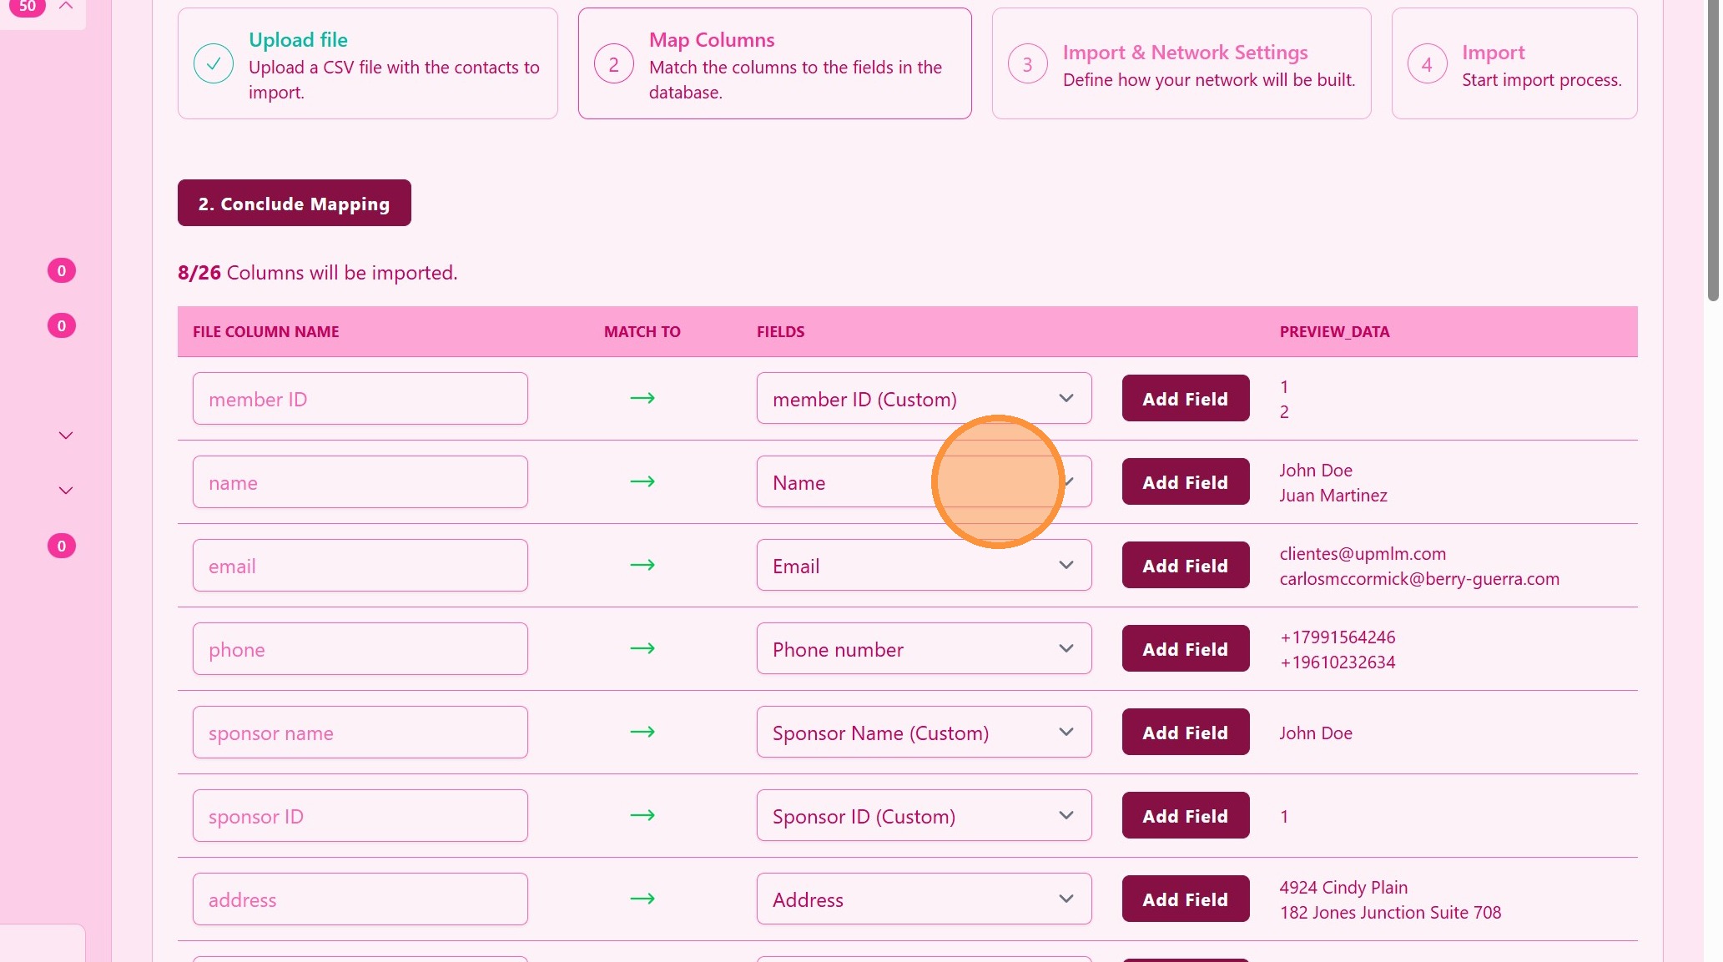This screenshot has height=962, width=1723.
Task: Open the member ID (Custom) field dropdown
Action: (923, 399)
